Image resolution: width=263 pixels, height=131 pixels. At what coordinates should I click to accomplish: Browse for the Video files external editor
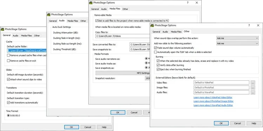[x=253, y=82]
